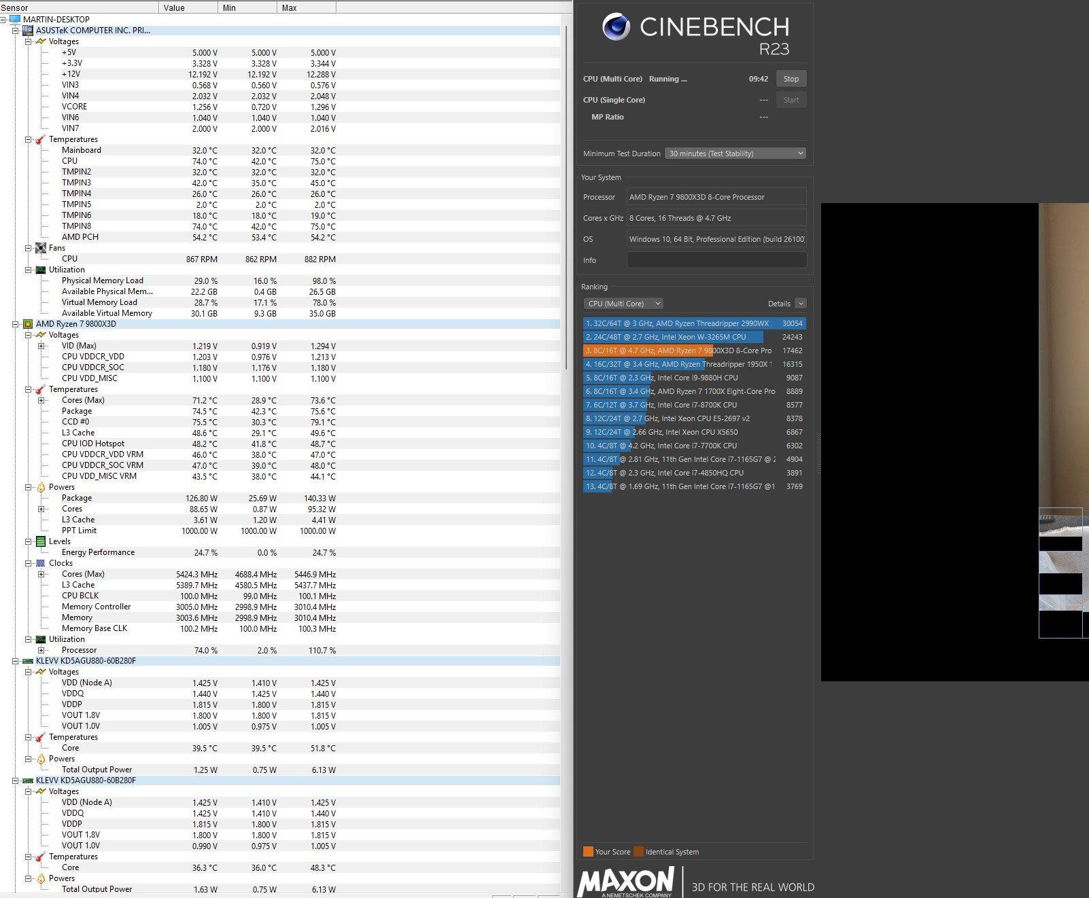
Task: Select the CPU VDDCR_SOC voltage row
Action: tap(280, 367)
